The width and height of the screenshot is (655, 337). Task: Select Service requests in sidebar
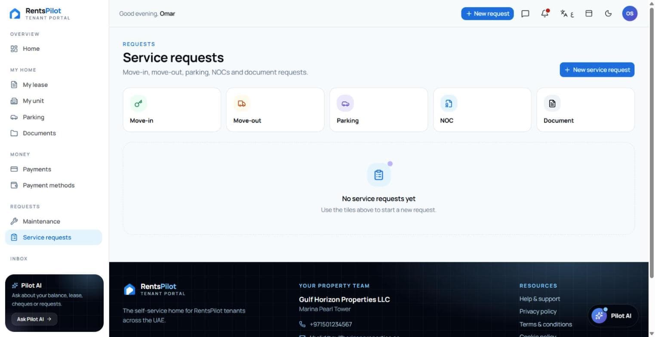point(53,237)
